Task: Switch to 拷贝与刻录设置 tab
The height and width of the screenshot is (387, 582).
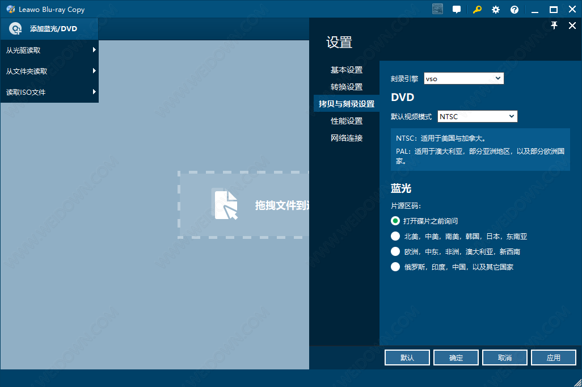Action: (x=346, y=104)
